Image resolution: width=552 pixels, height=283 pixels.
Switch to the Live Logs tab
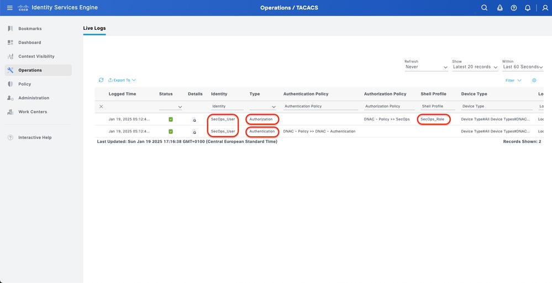click(94, 28)
